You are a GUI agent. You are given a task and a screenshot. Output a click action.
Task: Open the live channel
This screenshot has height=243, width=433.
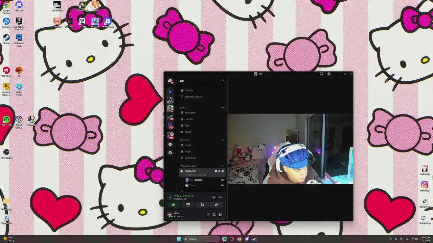202,126
